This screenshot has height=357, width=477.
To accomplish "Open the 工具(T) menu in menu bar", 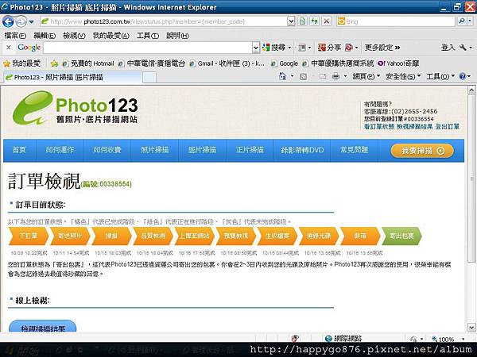I will pos(148,36).
